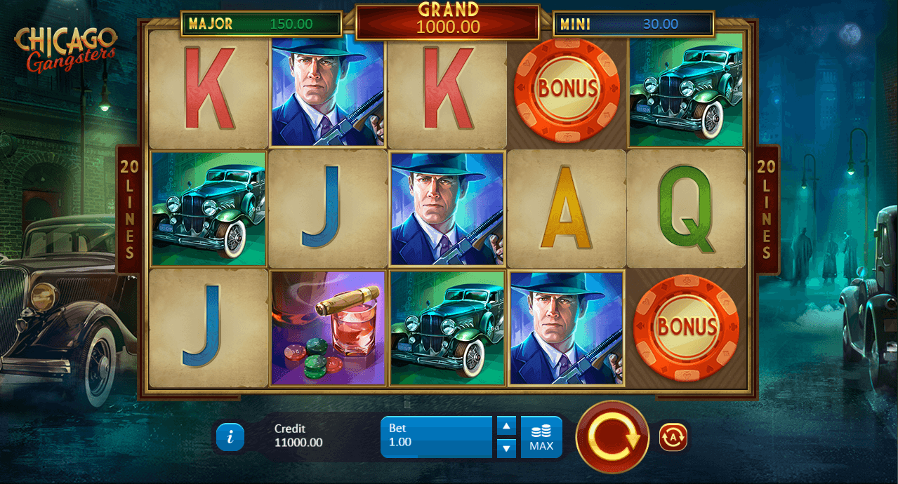Click the Chicago Gangsters logo

[x=65, y=49]
